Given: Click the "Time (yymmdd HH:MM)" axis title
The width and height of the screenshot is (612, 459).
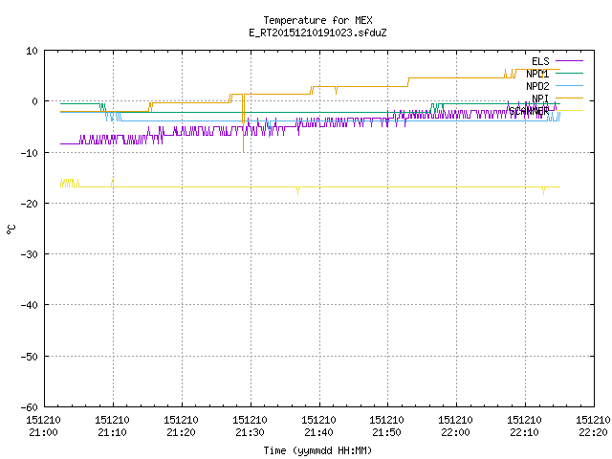Looking at the screenshot, I should pos(317,450).
